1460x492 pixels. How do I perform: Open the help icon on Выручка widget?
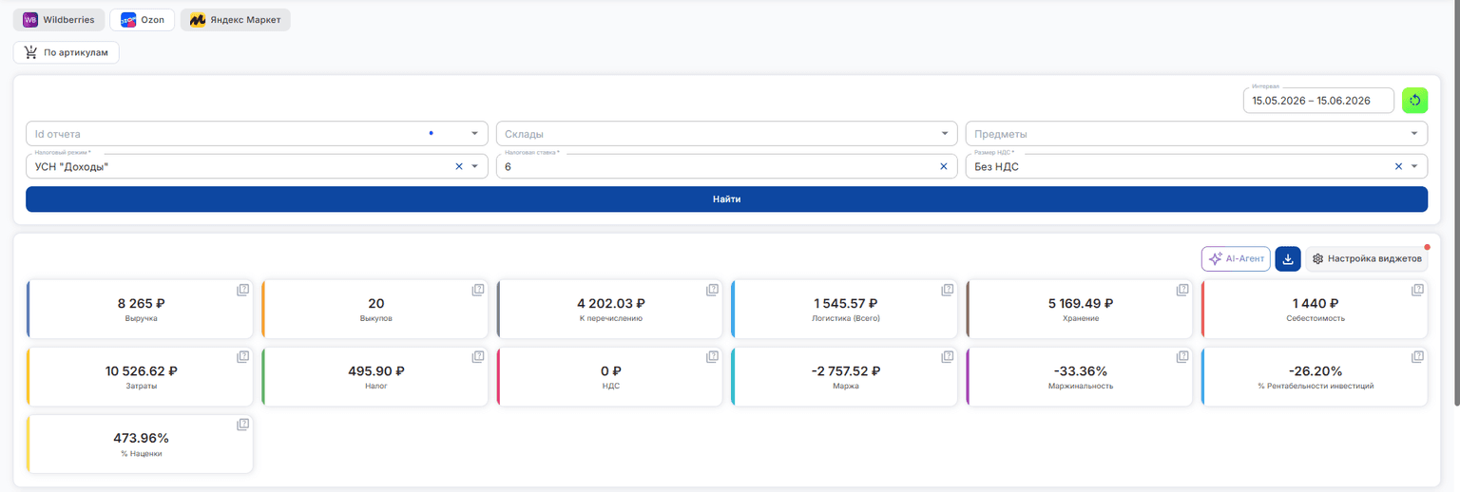tap(242, 290)
